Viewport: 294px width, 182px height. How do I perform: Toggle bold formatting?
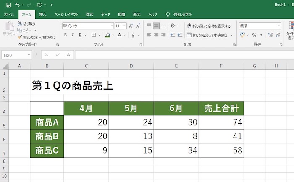[66, 35]
